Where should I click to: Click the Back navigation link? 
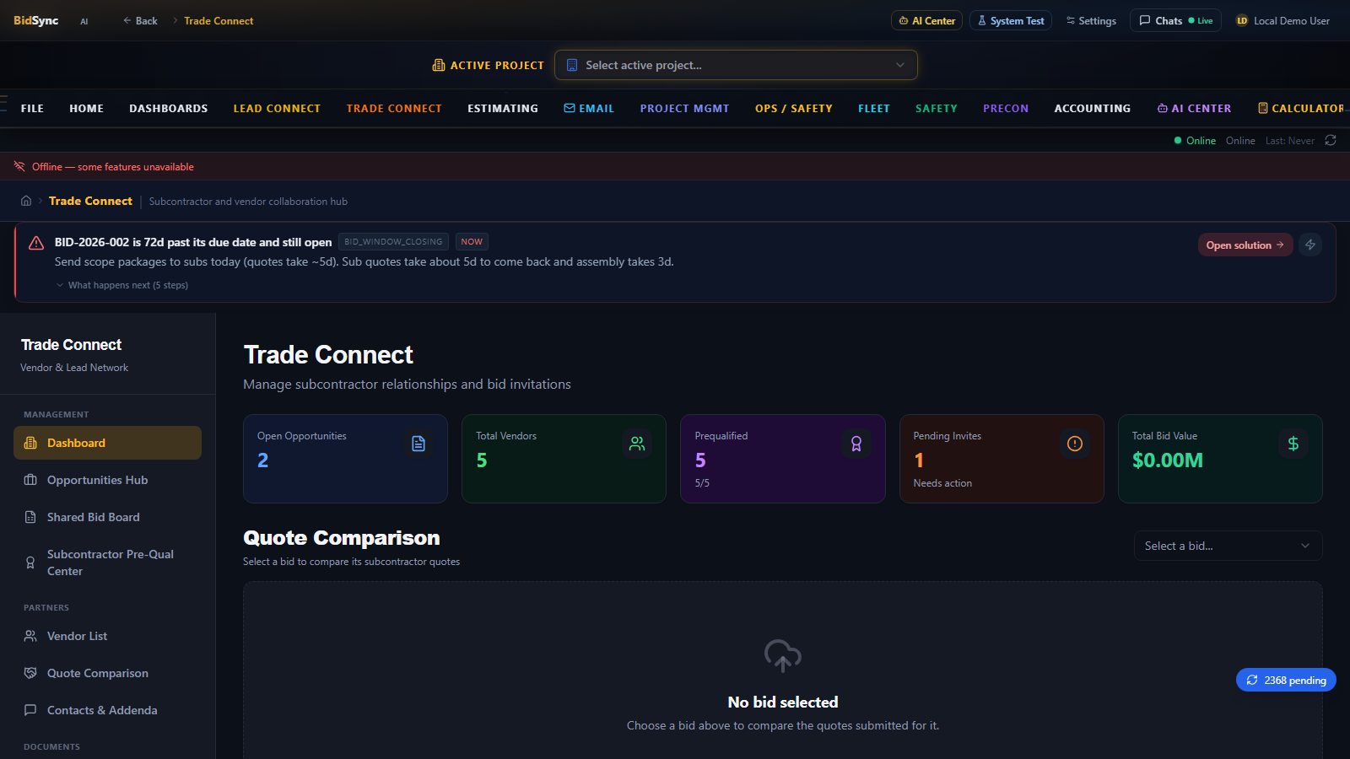(x=140, y=20)
